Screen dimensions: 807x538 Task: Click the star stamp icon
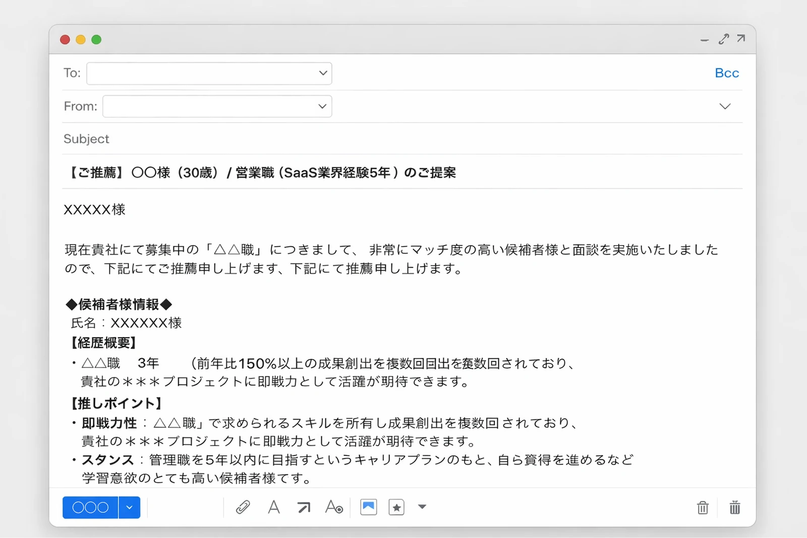(x=396, y=507)
